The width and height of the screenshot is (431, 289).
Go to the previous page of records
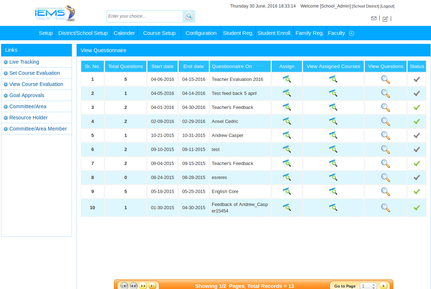(x=133, y=286)
